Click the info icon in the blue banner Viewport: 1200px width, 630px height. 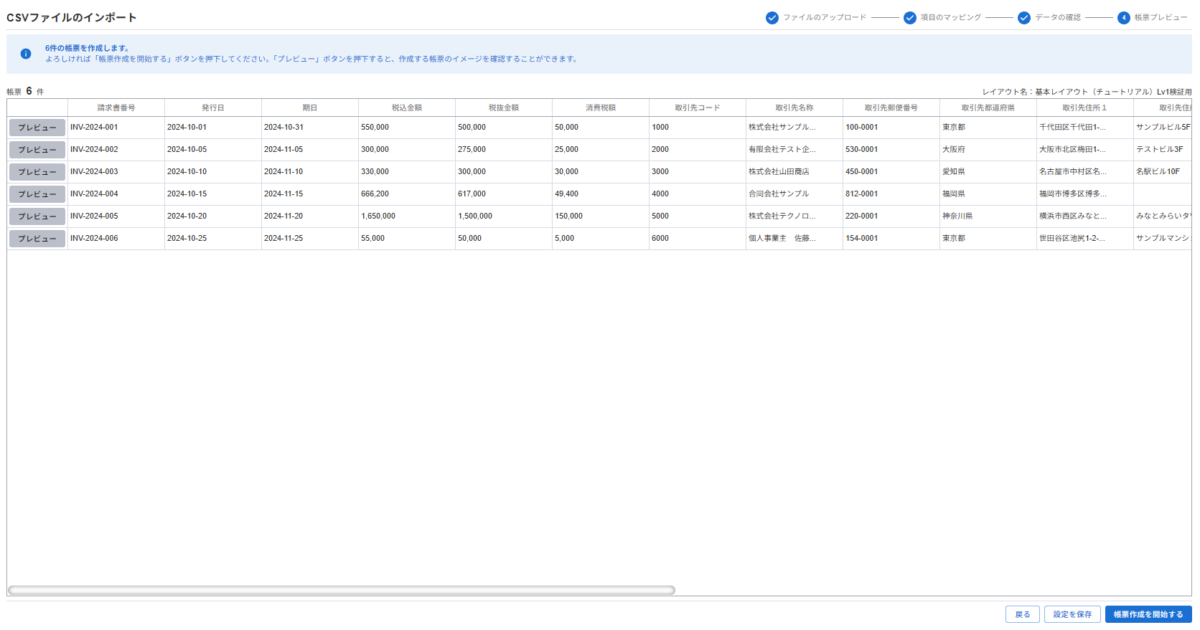(26, 54)
